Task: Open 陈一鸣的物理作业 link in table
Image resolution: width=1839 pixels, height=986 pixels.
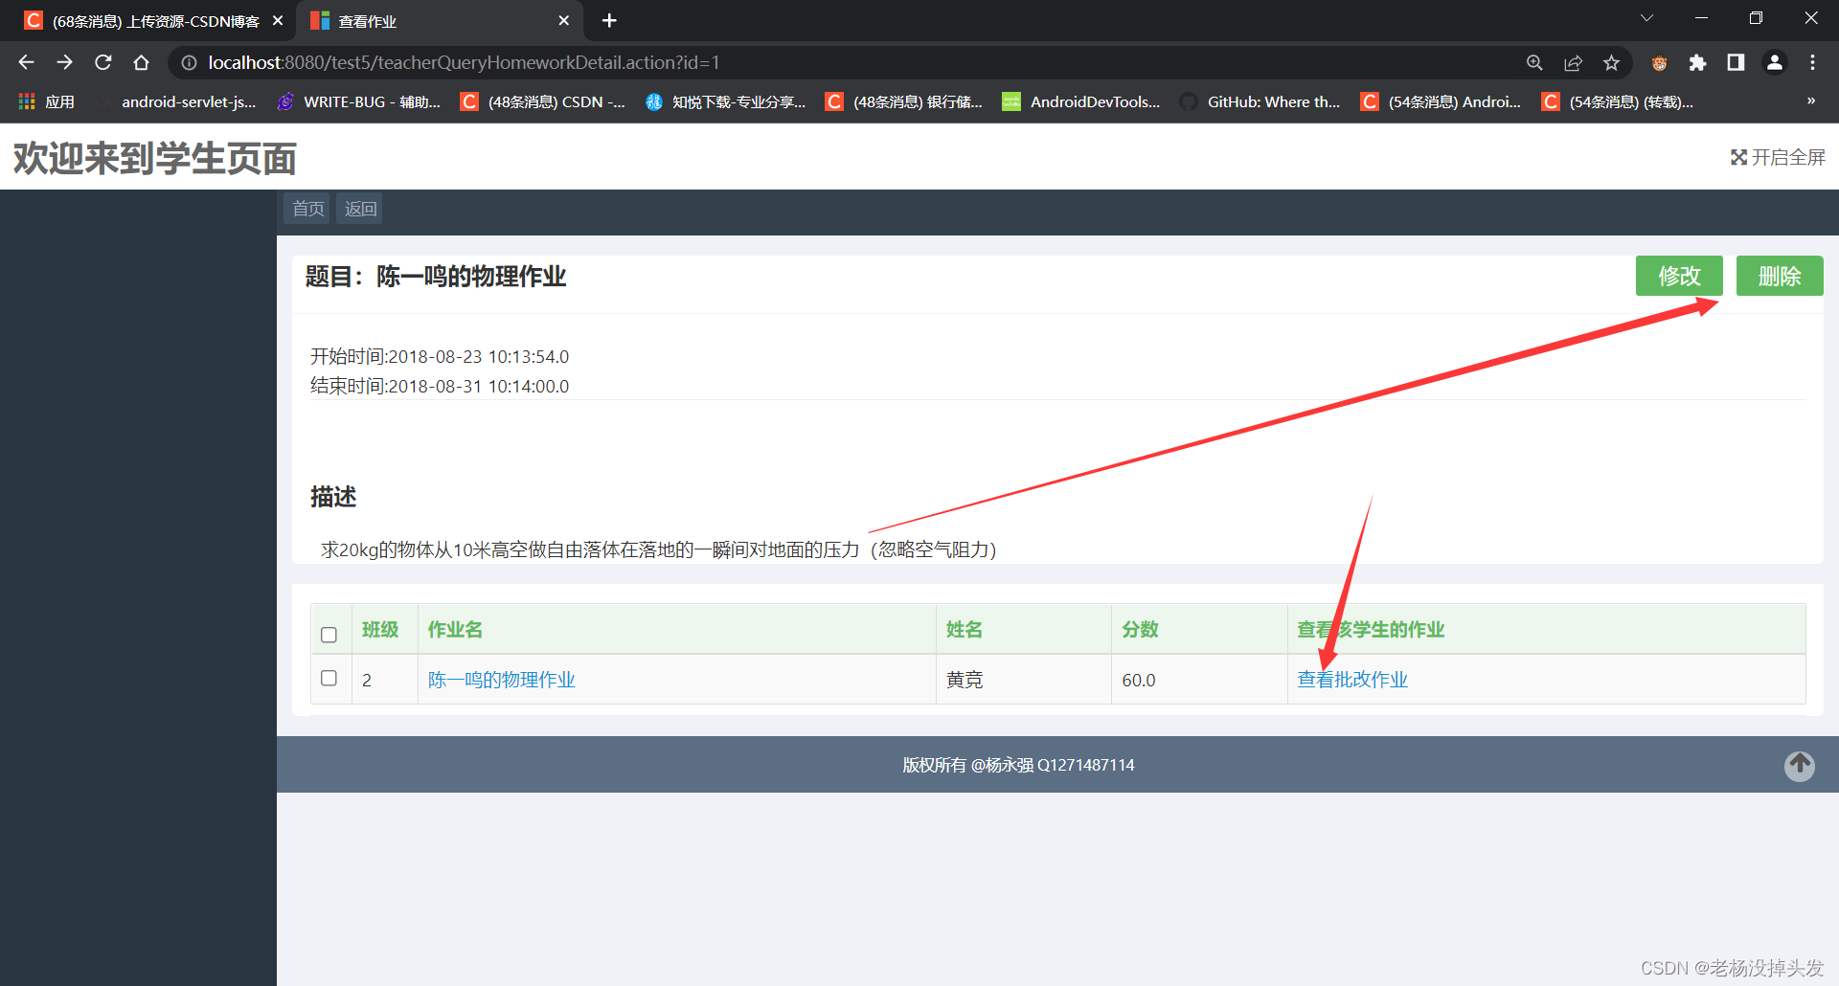Action: coord(501,680)
